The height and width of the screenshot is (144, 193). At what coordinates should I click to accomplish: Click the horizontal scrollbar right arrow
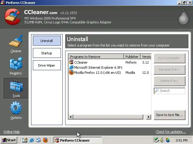point(149,117)
